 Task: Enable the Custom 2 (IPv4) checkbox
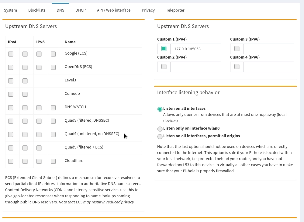[164, 66]
